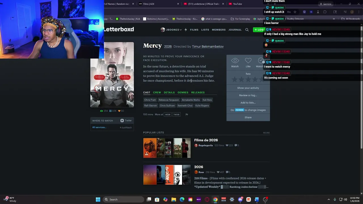
Task: Go to the Letterboxd home logo
Action: click(119, 29)
